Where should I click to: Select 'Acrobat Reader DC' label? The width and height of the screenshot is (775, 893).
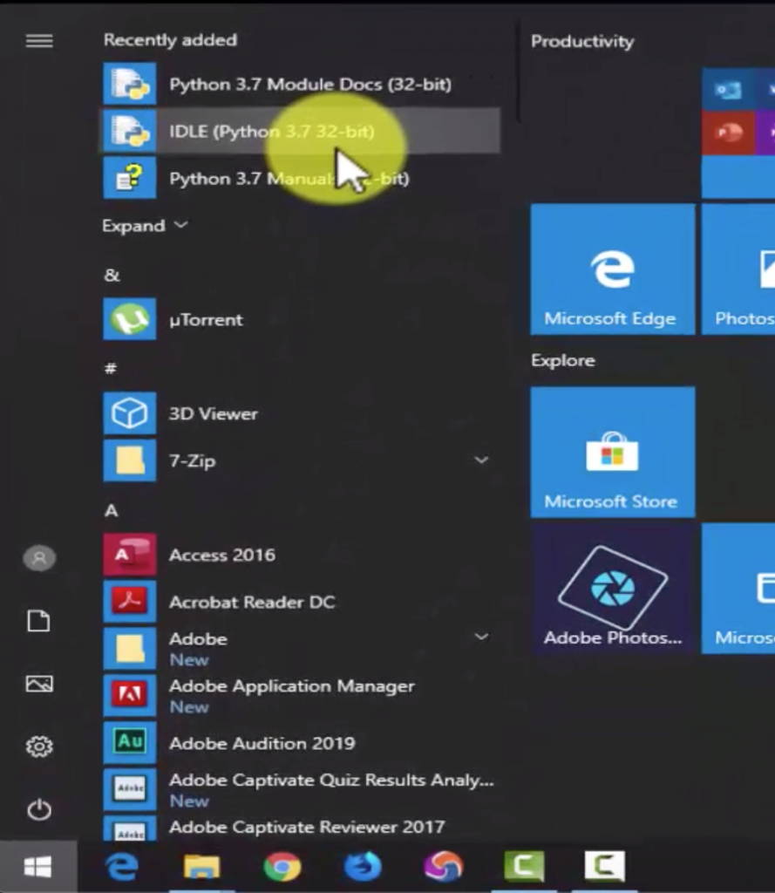252,602
